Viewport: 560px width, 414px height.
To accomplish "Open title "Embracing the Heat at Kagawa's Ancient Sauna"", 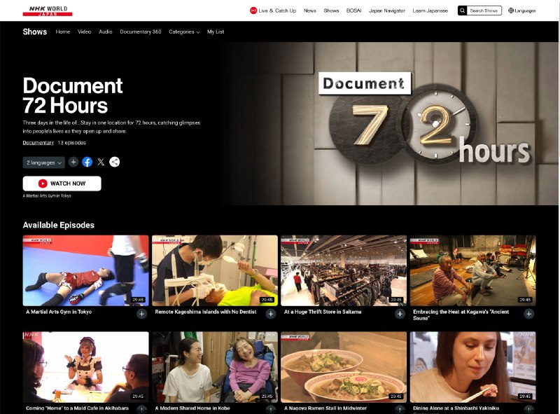I will coord(461,315).
